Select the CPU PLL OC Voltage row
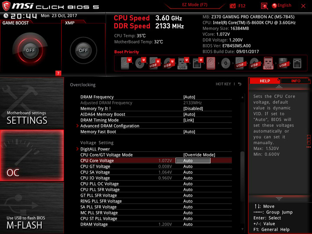 click(156, 184)
